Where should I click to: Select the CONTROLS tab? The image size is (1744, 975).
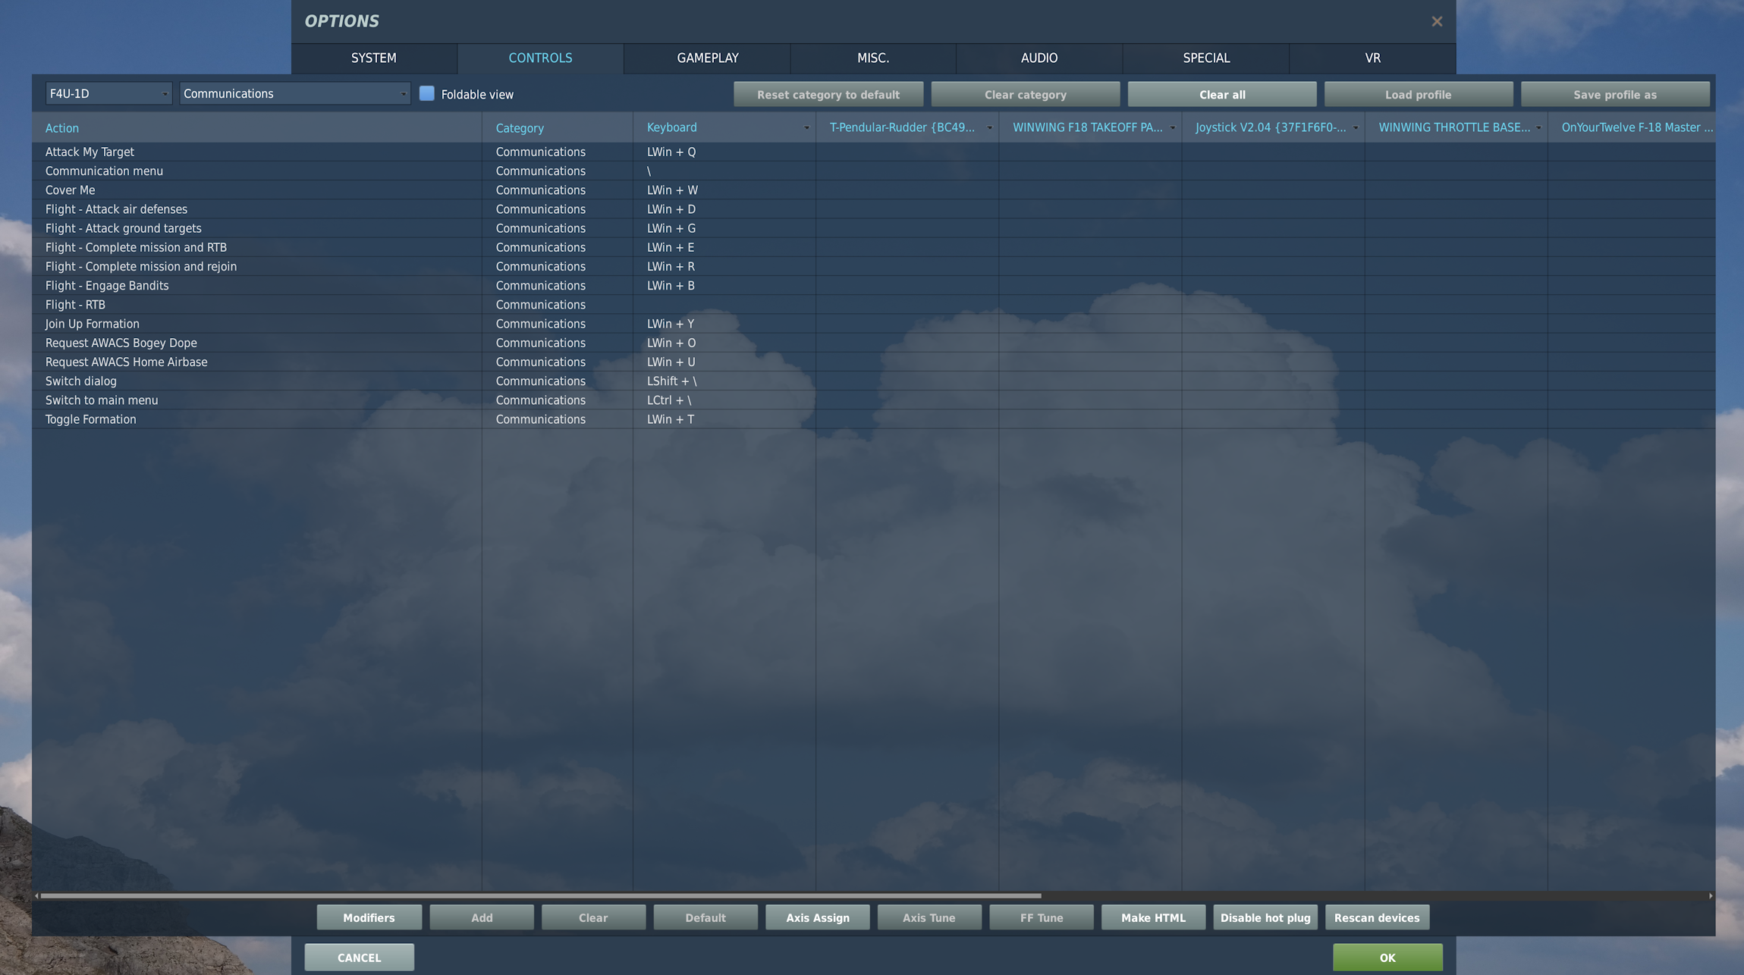pyautogui.click(x=540, y=58)
